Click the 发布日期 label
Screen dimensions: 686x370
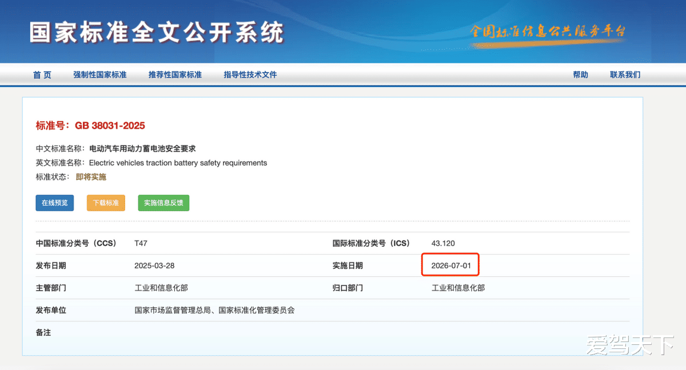[51, 266]
